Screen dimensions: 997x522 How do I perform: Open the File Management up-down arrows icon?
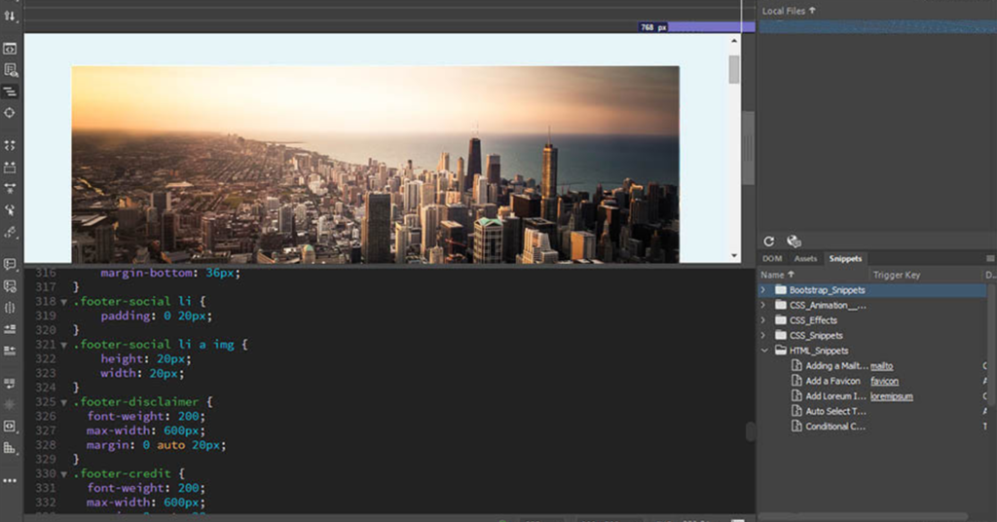10,16
